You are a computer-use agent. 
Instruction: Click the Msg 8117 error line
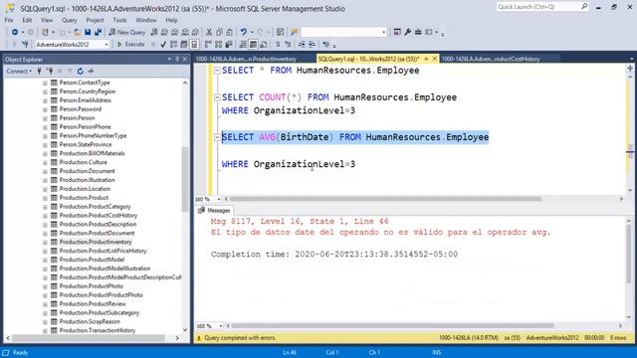[300, 222]
